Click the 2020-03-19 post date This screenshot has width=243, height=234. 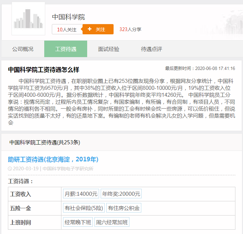(26, 169)
